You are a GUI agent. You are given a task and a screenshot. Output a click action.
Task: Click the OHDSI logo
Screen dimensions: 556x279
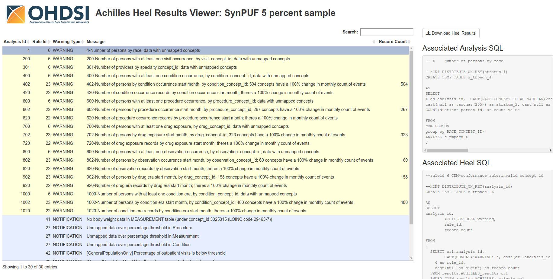click(48, 14)
